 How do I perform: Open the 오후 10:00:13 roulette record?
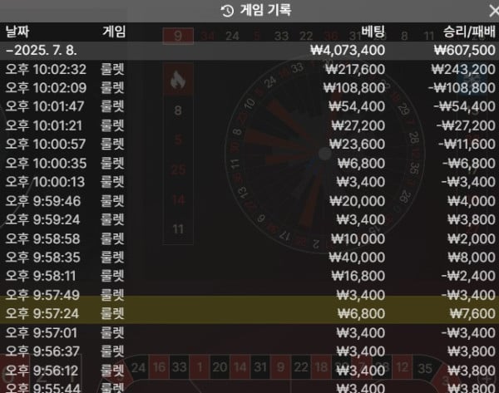[249, 182]
